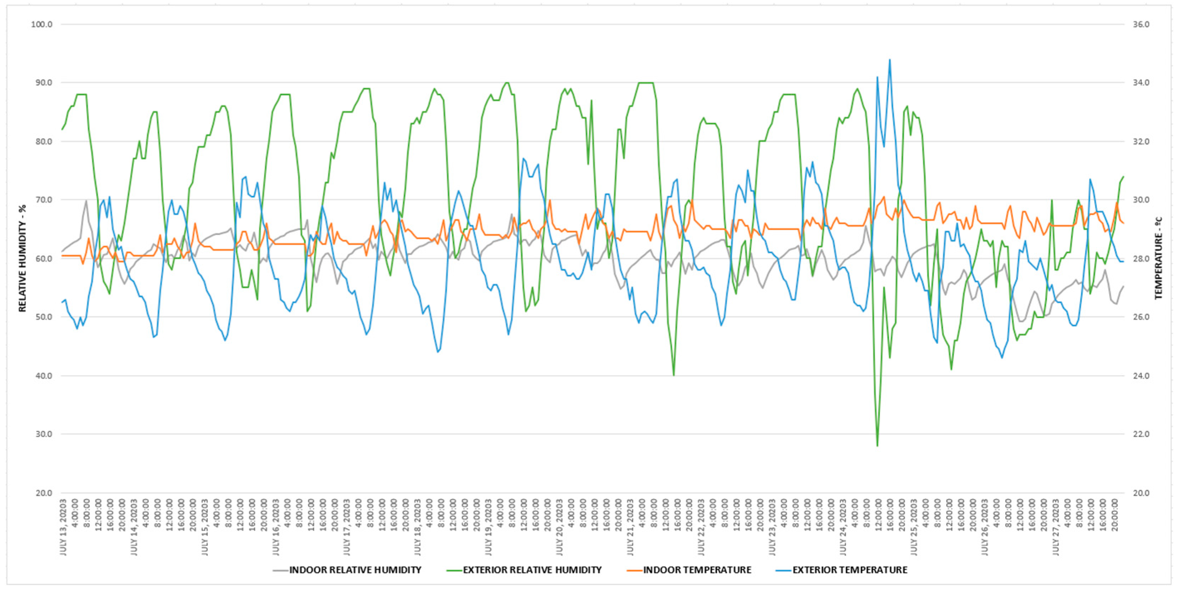Select the Temperature - °C axis title
This screenshot has height=595, width=1177.
[x=1158, y=258]
